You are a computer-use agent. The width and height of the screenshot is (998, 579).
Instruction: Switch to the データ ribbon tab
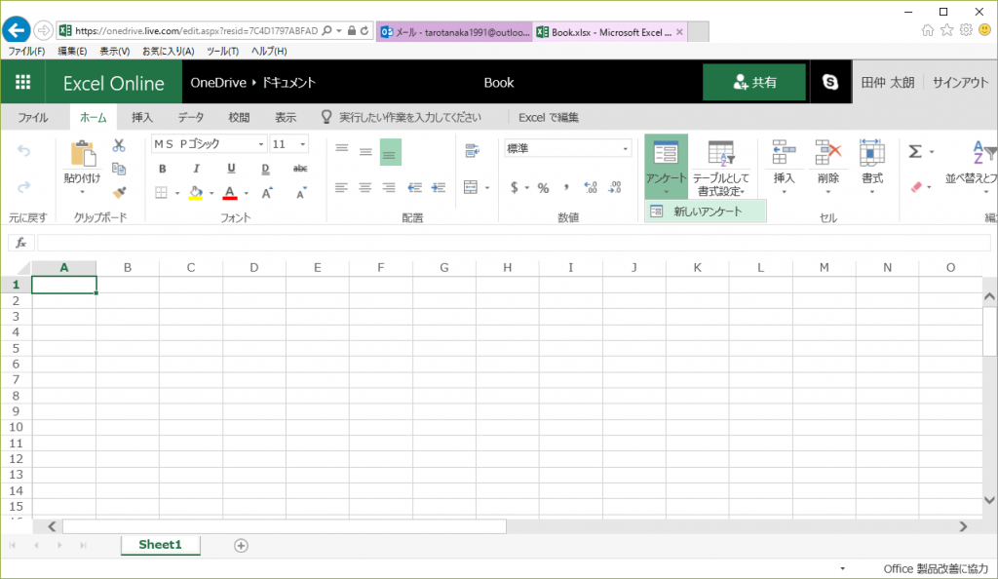[191, 117]
